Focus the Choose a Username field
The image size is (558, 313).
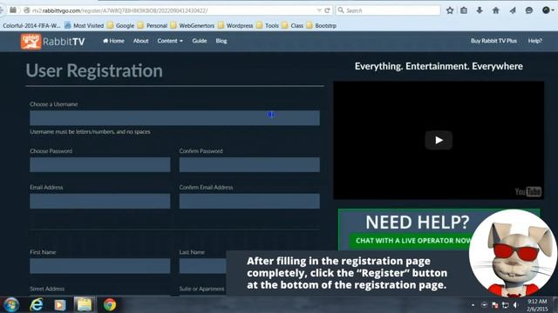pos(174,118)
